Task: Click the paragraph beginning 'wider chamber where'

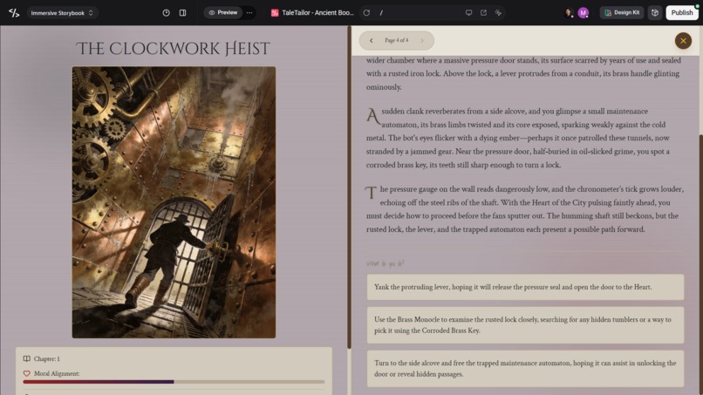Action: (x=523, y=73)
